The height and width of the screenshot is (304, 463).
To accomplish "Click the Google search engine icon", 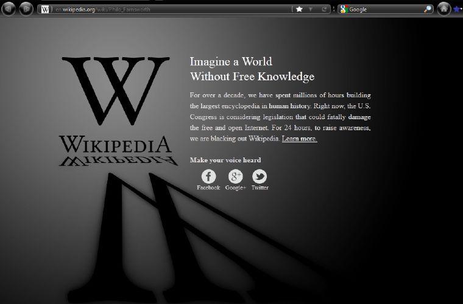I will (x=344, y=9).
